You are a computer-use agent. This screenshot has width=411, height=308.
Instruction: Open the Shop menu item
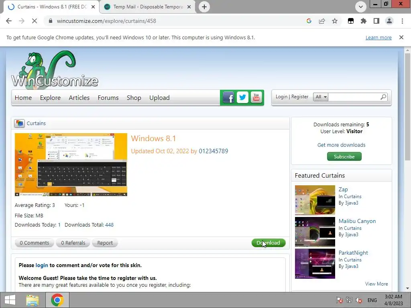click(134, 98)
